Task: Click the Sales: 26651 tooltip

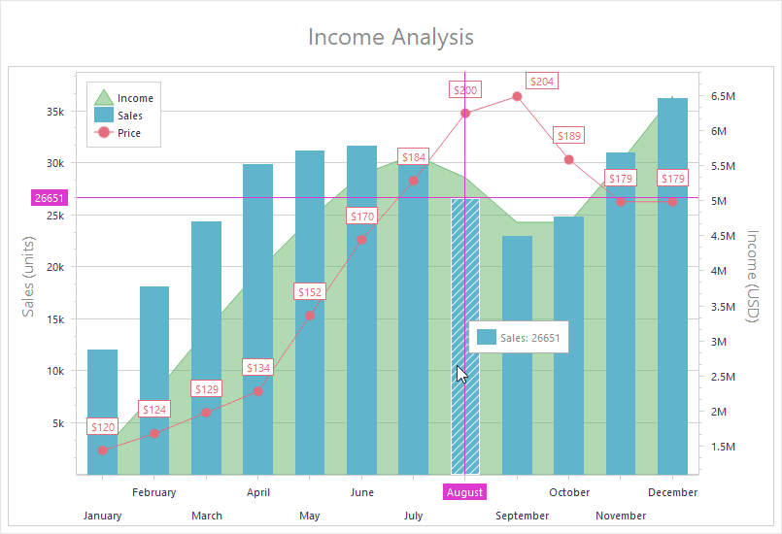Action: (519, 337)
